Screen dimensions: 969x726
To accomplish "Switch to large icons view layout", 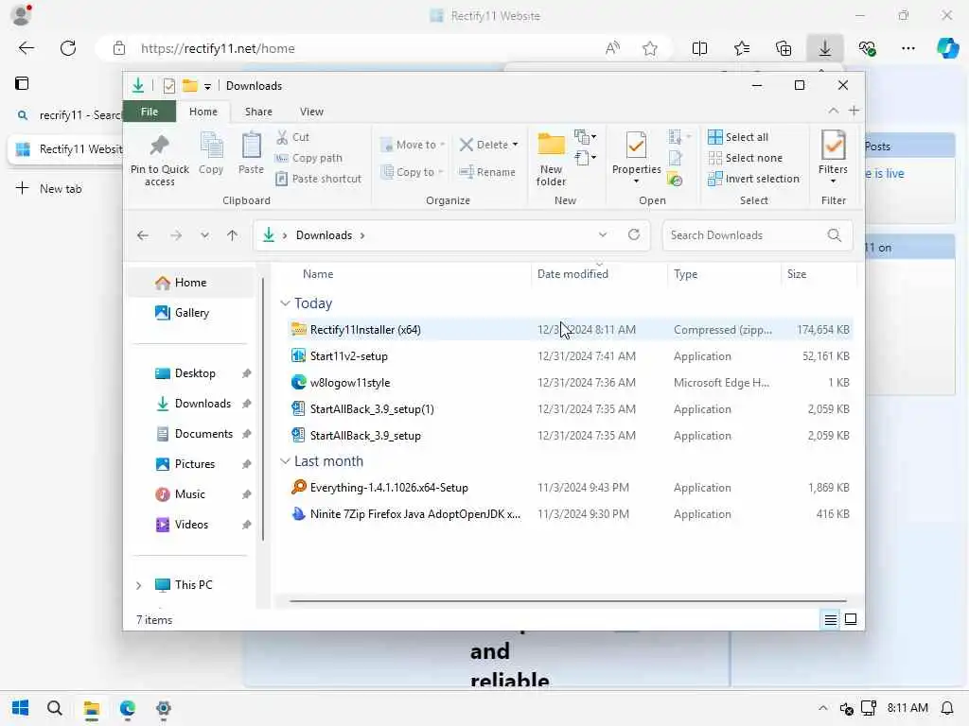I will pyautogui.click(x=851, y=619).
